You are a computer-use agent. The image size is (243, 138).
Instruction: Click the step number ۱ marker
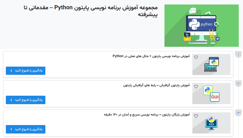pos(238,55)
